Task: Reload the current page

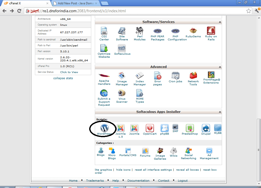Action: [x=19, y=11]
